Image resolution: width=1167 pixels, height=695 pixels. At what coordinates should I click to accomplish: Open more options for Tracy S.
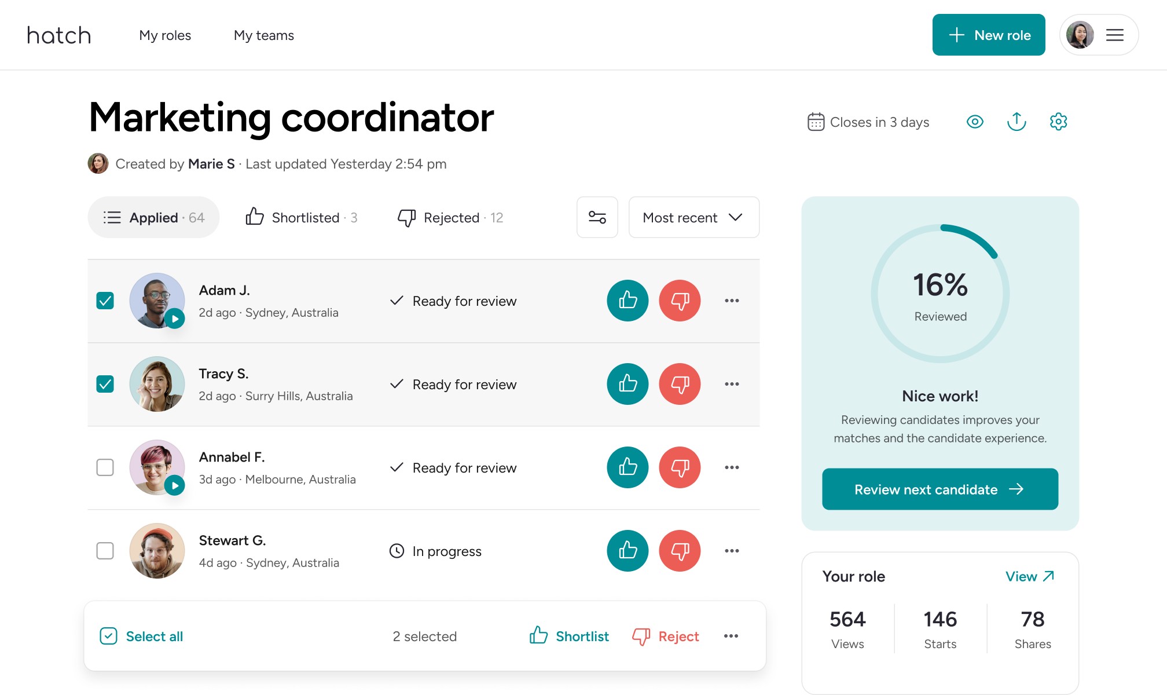coord(732,384)
